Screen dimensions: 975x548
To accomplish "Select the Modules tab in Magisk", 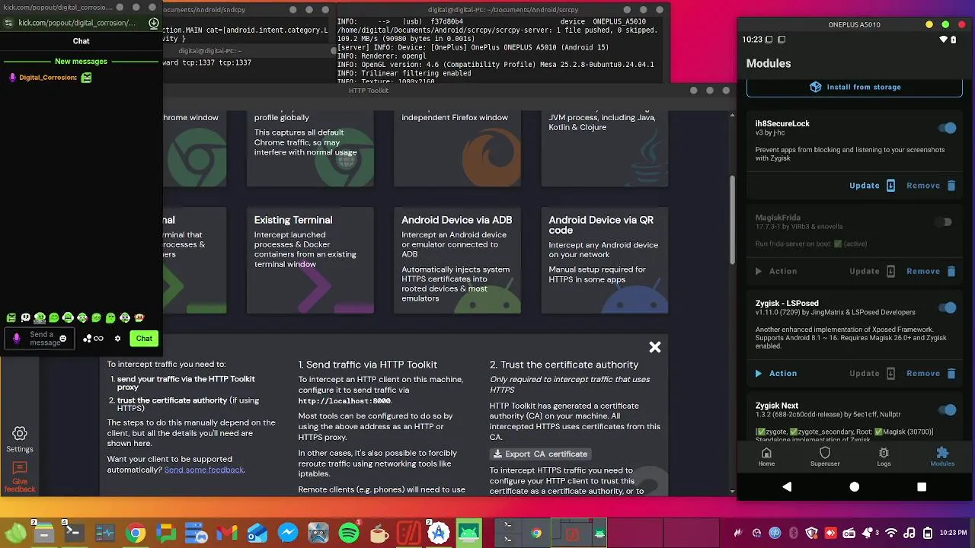I will point(942,457).
